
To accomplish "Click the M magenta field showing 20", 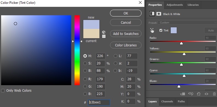I will coord(130,87).
